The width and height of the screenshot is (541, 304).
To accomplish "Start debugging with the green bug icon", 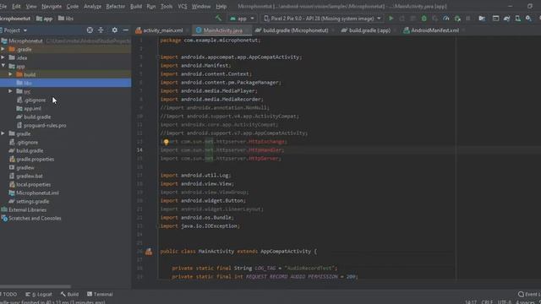I will (424, 19).
